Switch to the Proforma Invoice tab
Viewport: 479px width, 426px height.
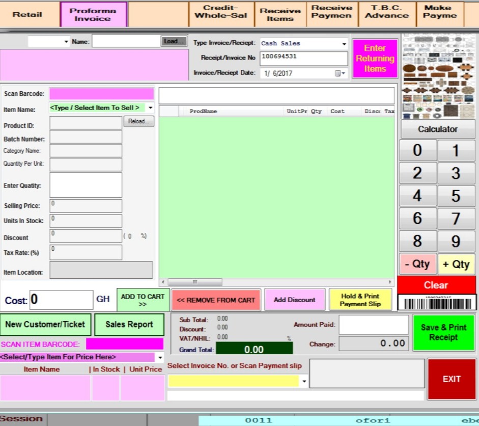[x=93, y=14]
